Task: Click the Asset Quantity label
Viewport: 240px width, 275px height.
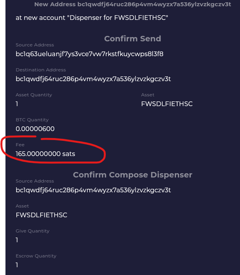Action: 34,95
